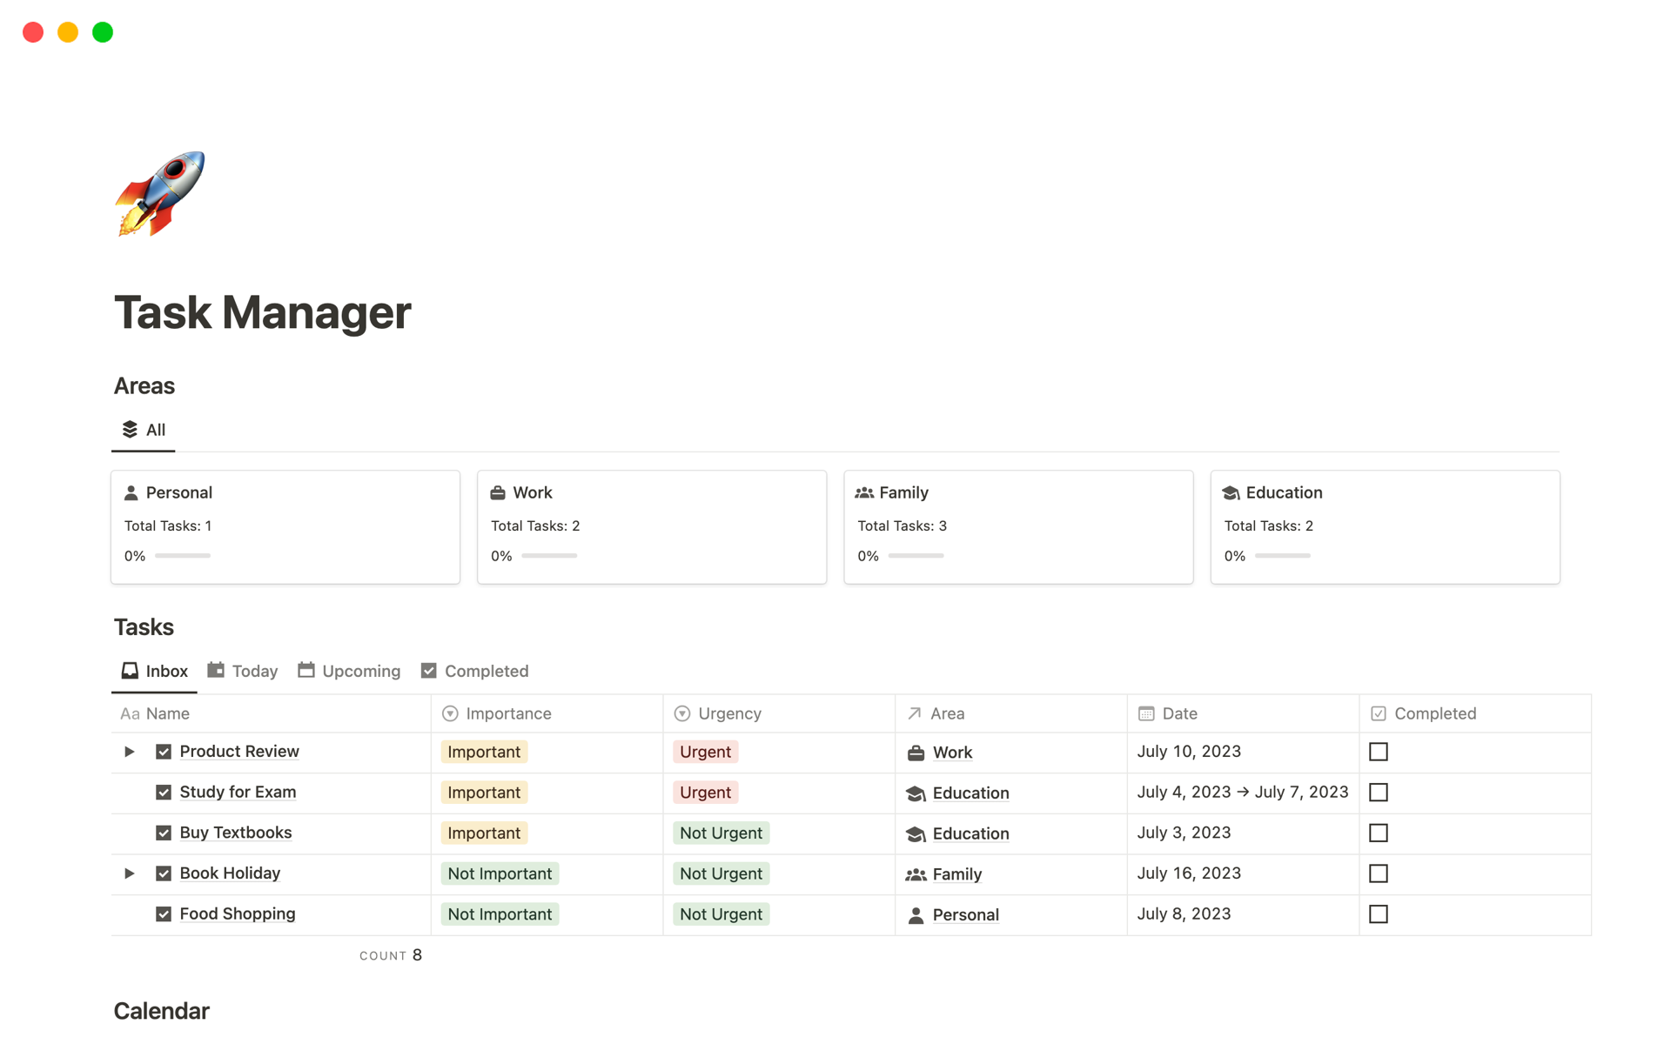Click the graduation cap icon on the Education card
The image size is (1671, 1044).
pos(1232,492)
